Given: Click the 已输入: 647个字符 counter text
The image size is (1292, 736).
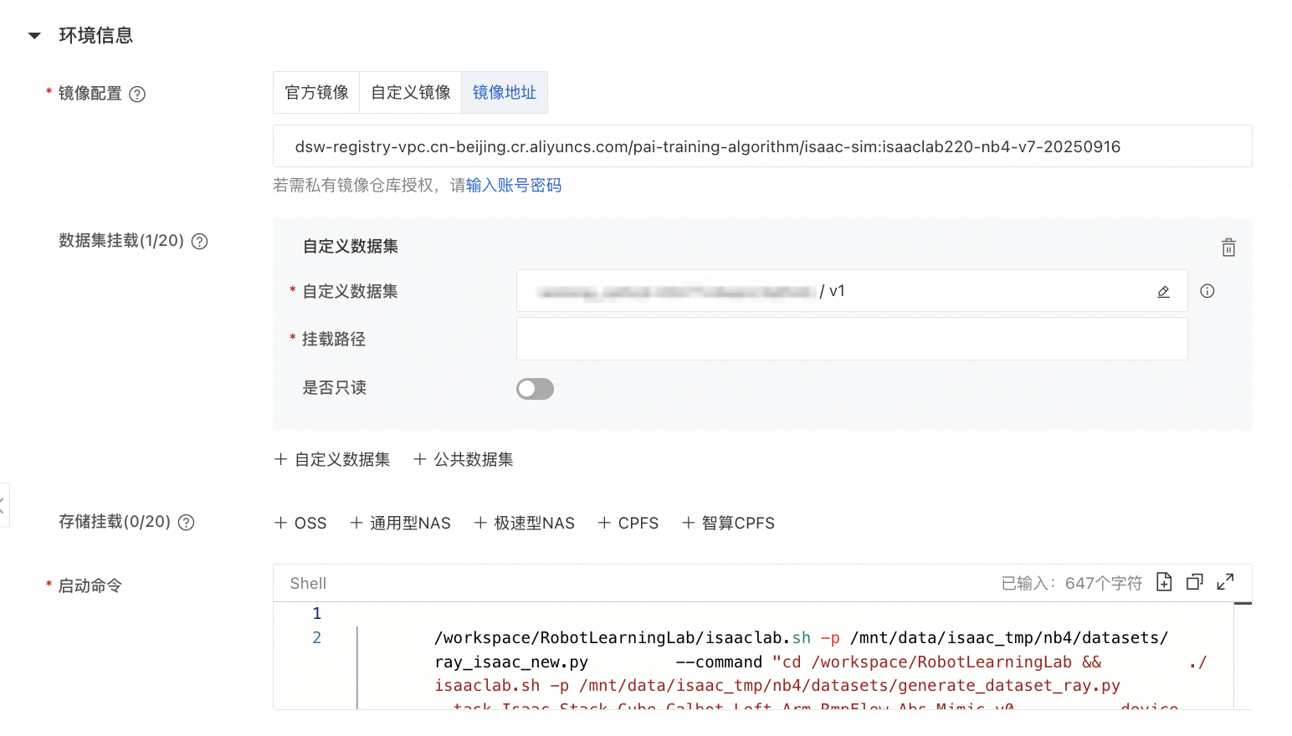Looking at the screenshot, I should point(1072,584).
